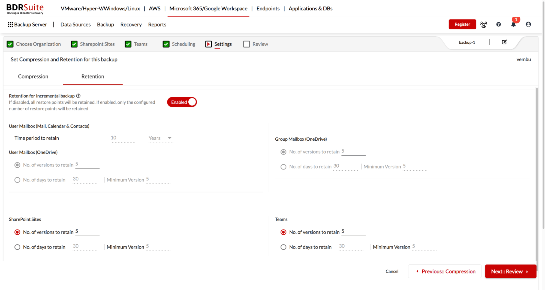The height and width of the screenshot is (290, 545).
Task: Open the Recovery menu
Action: click(x=131, y=25)
